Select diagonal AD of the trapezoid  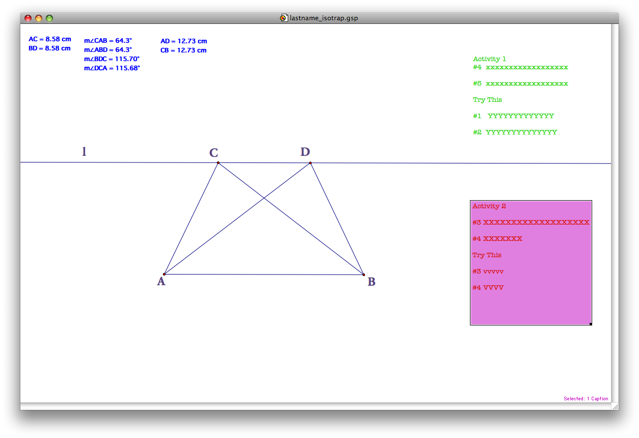(x=237, y=218)
